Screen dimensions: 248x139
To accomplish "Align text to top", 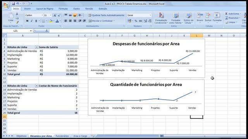I will (66, 15).
